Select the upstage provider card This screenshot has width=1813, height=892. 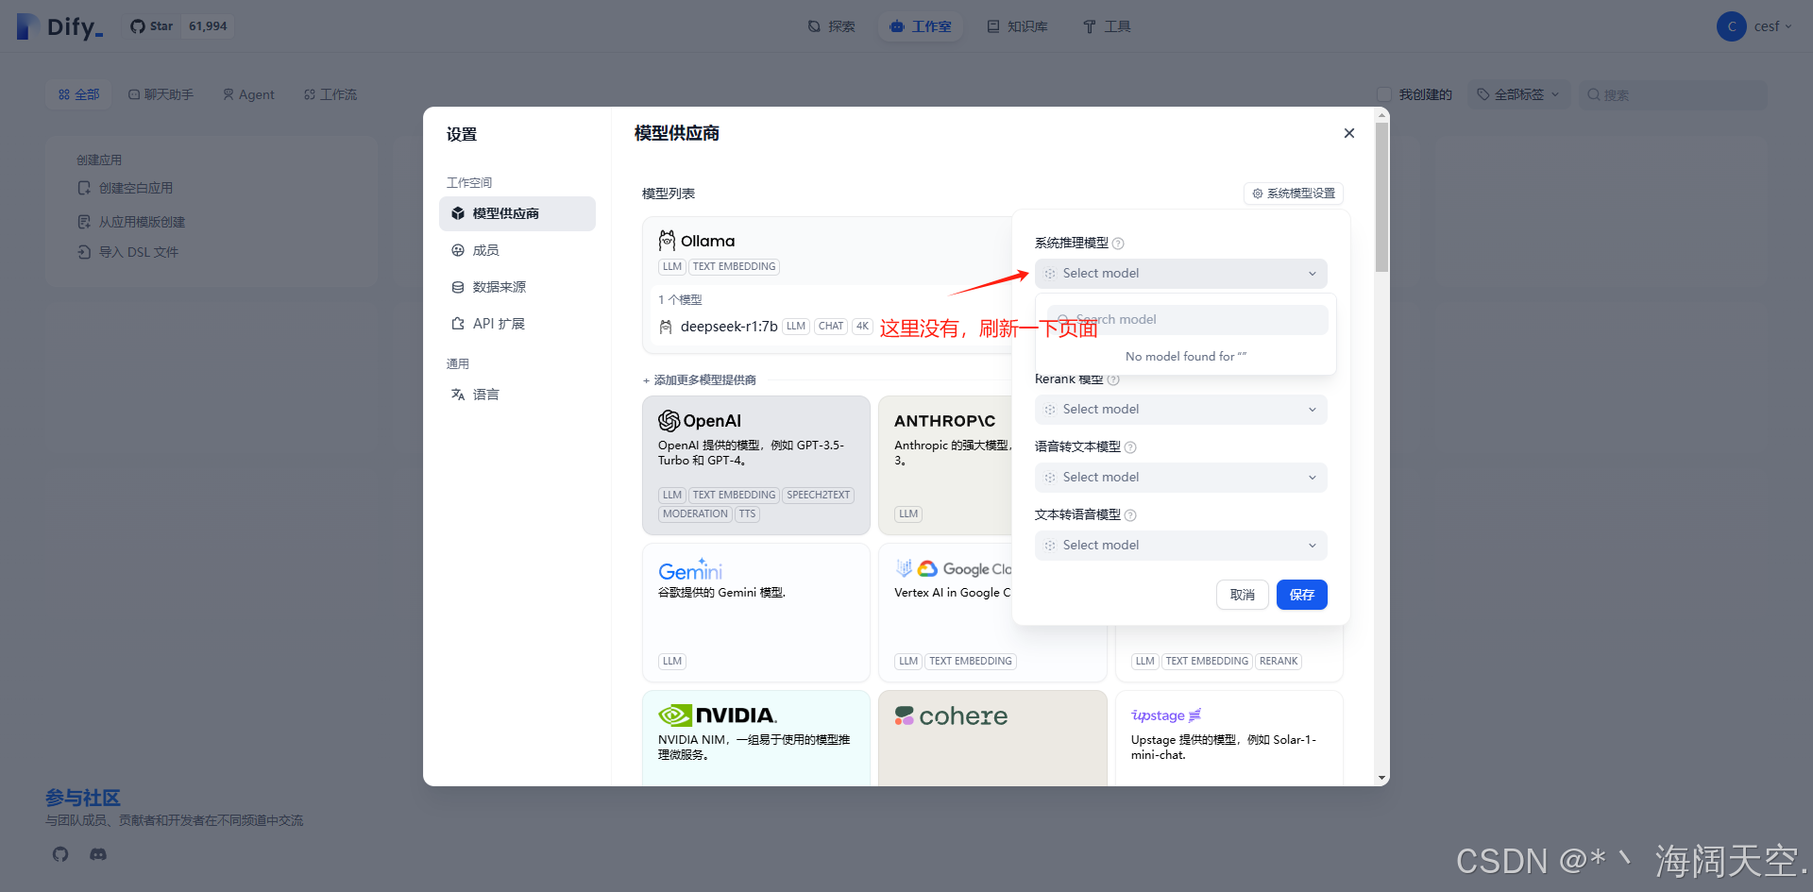[x=1229, y=738]
